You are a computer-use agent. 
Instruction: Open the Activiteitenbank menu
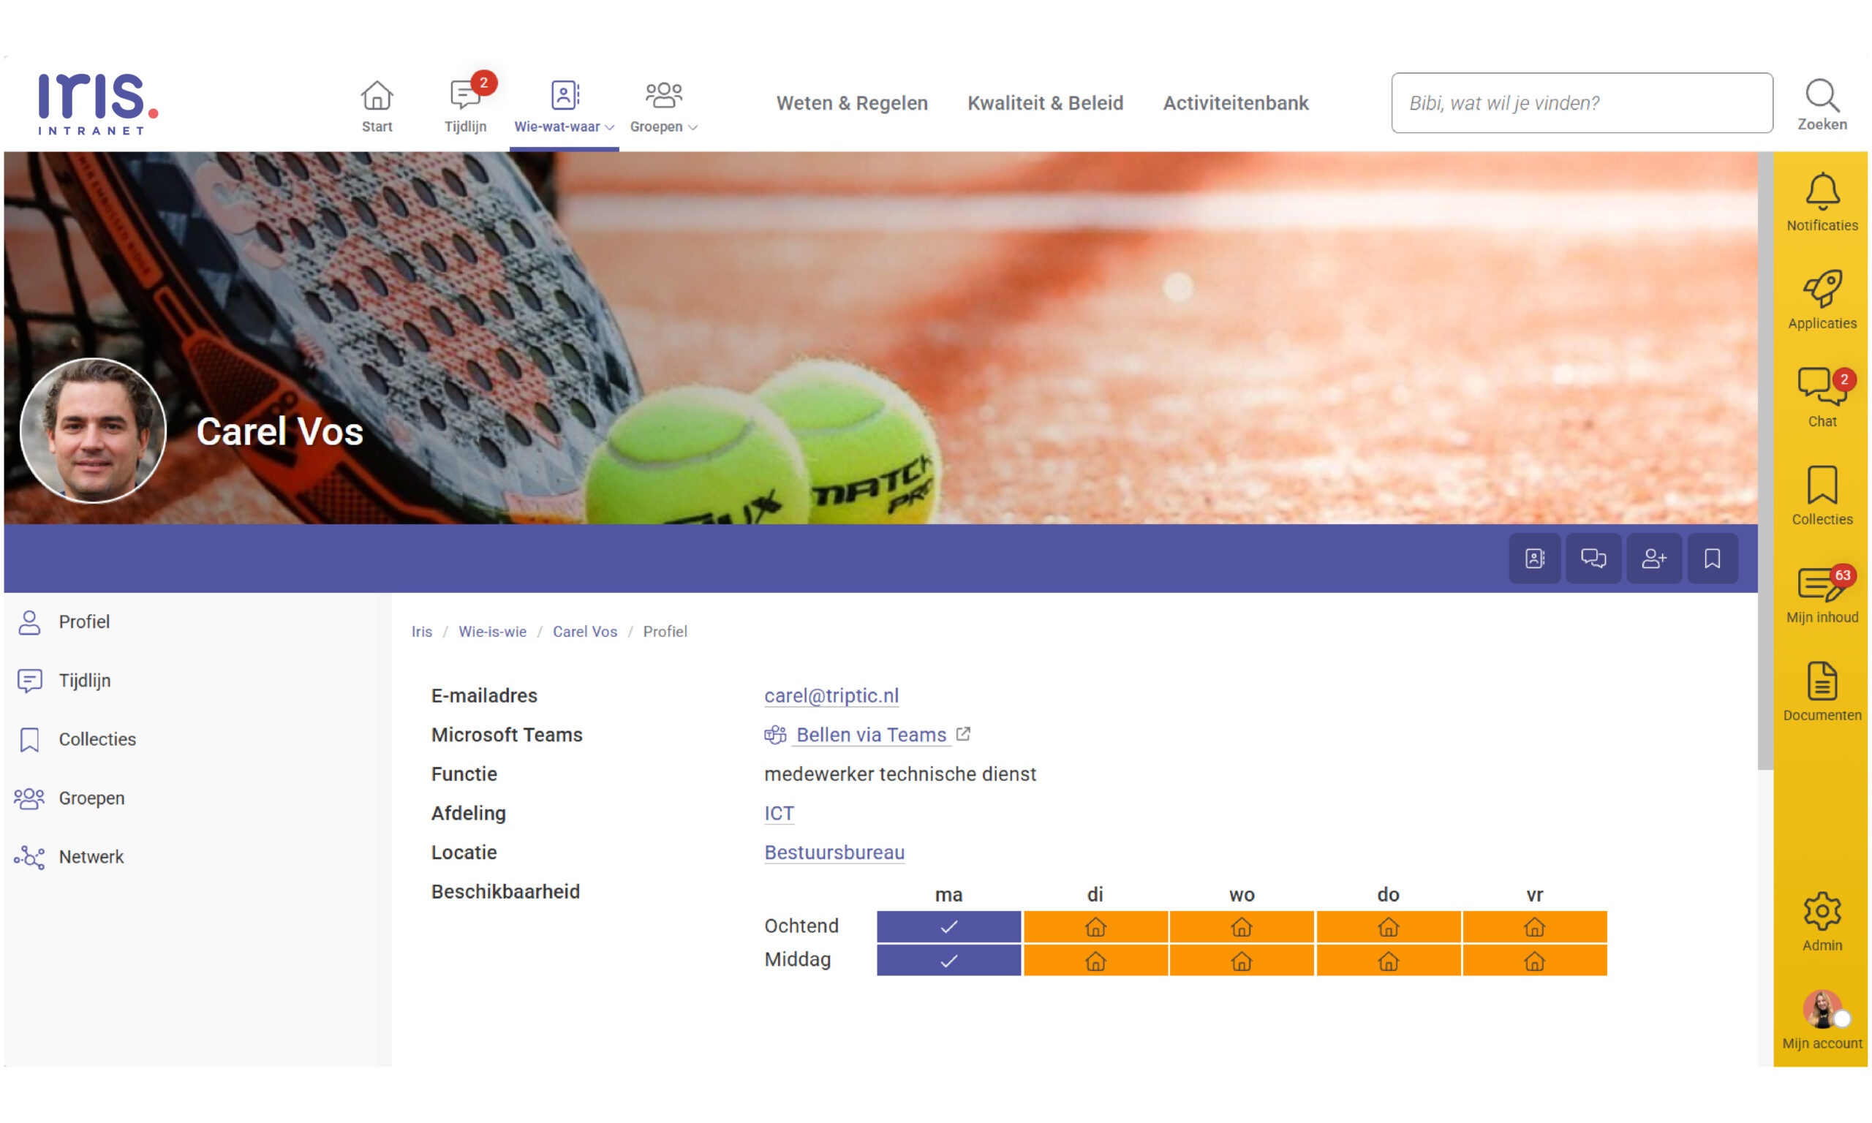point(1236,103)
